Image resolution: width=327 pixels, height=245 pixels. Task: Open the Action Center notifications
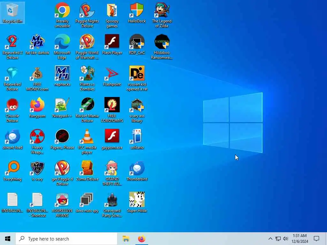pyautogui.click(x=316, y=239)
